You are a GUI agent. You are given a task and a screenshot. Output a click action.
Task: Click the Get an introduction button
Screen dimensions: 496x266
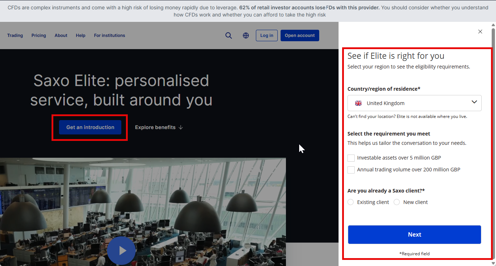tap(90, 127)
